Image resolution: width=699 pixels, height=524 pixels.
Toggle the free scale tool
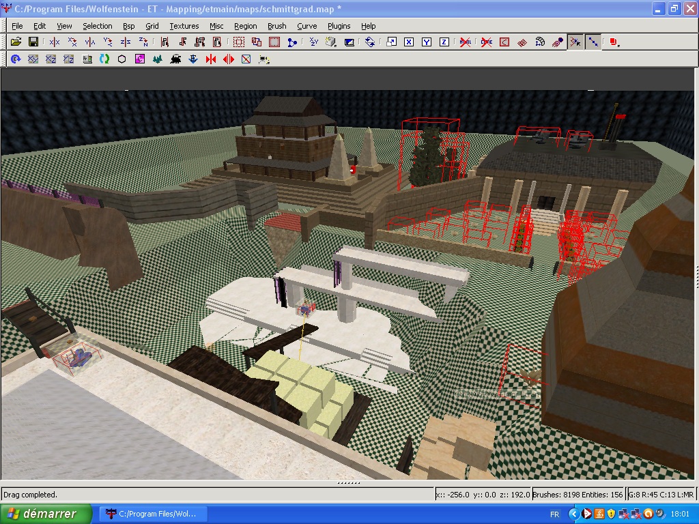[x=391, y=42]
